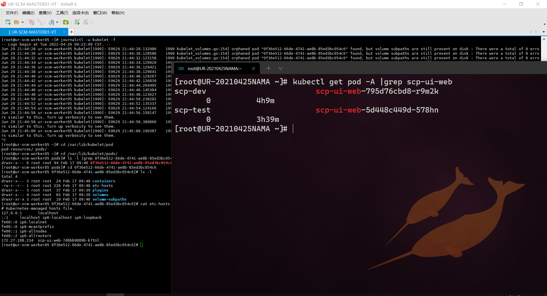The image size is (547, 296).
Task: Click the "pod-resources/ pods/" completion line
Action: pos(24,149)
